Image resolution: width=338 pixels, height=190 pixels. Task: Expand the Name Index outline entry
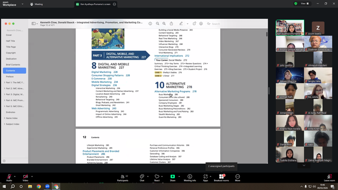(x=5, y=118)
